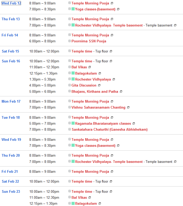Click the Tue Feb 18 date heading
Viewport: 183px width, 206px height.
pyautogui.click(x=11, y=118)
